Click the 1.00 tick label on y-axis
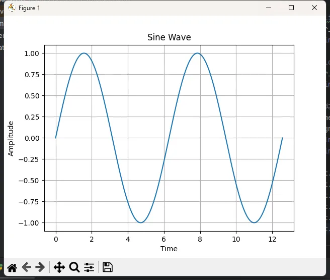Viewport: 330px width, 280px height. point(32,53)
